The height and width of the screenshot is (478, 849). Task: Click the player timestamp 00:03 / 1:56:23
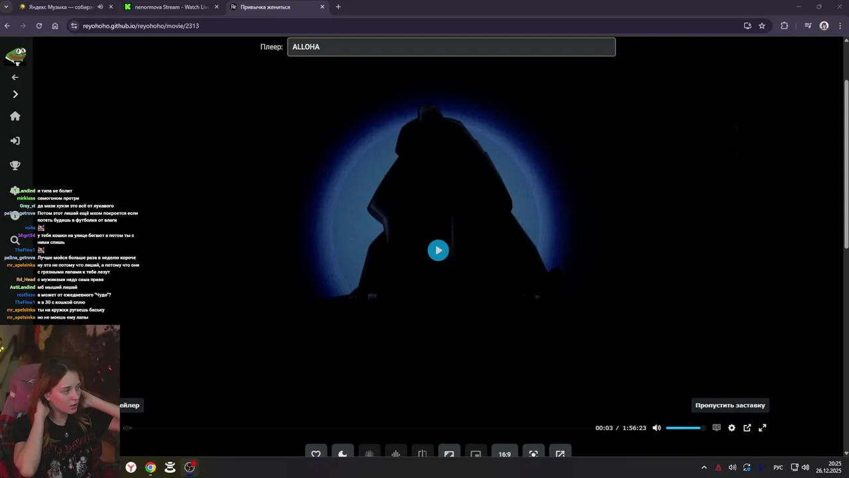tap(621, 428)
